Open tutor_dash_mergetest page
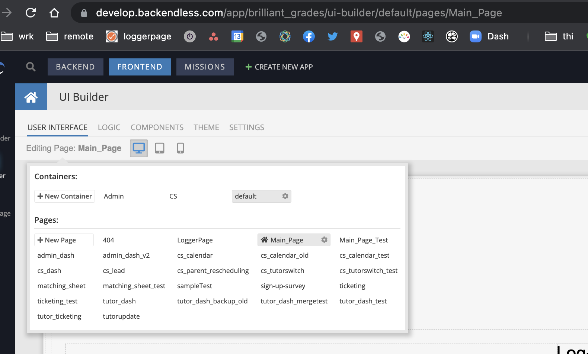This screenshot has width=588, height=354. [294, 301]
